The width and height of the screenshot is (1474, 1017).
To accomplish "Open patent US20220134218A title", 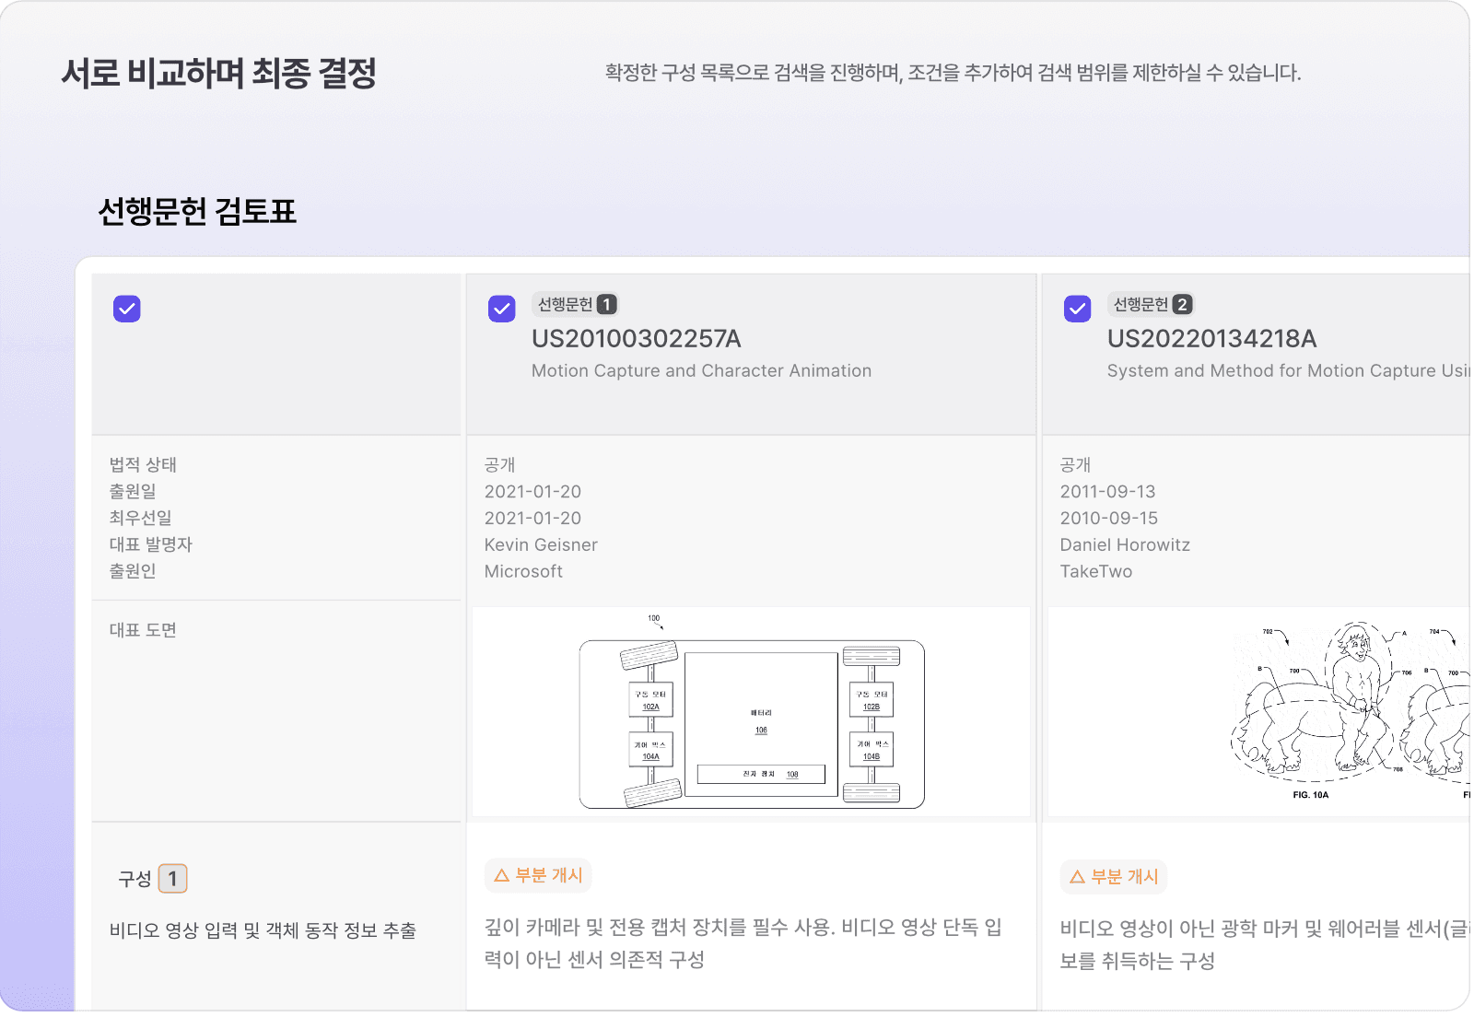I will point(1212,339).
